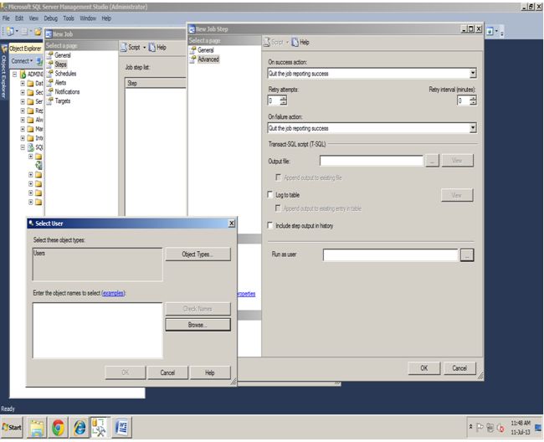This screenshot has width=544, height=442.
Task: Open the Help menu
Action: 106,18
